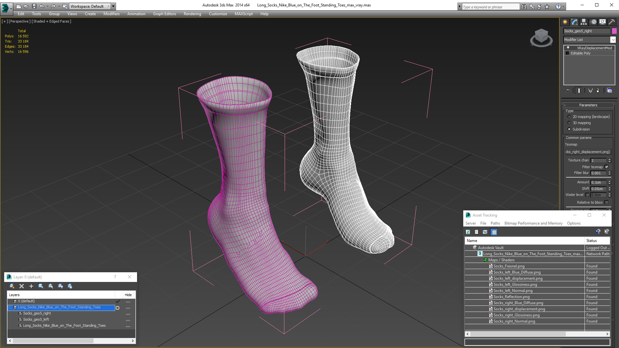Open Bitmap Performance and Memory menu
Screen dimensions: 619x348
(x=533, y=223)
